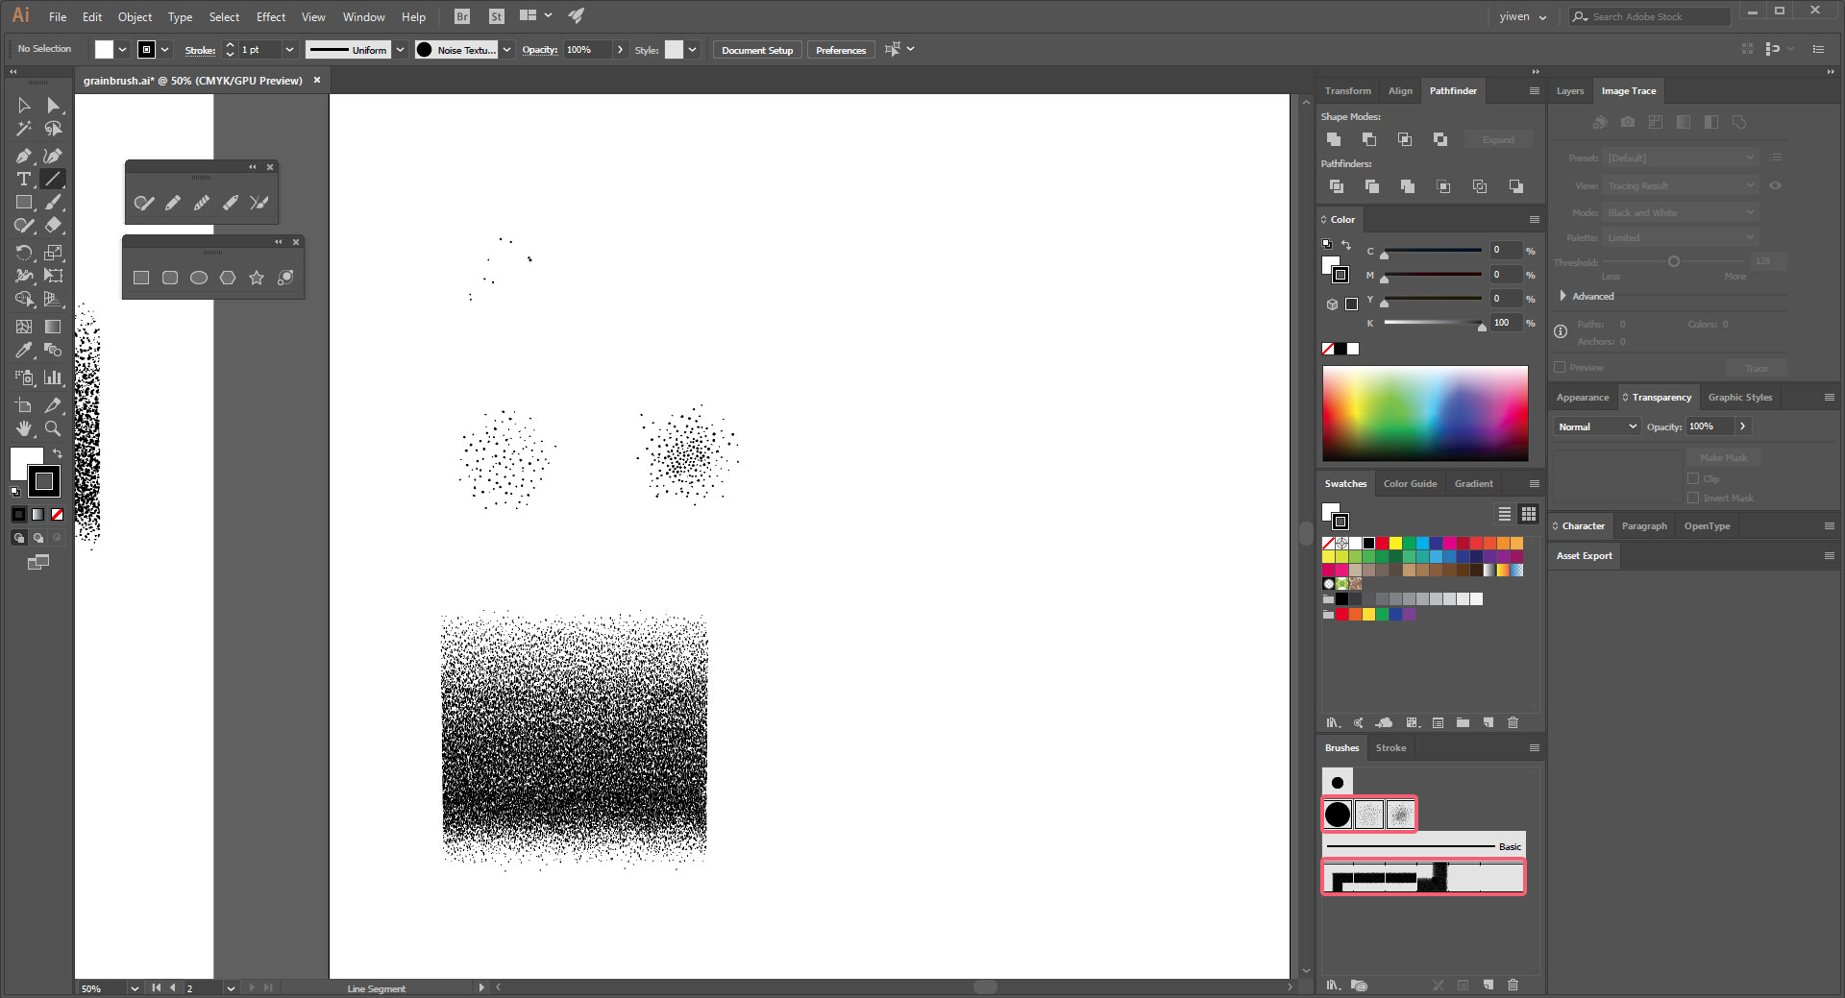The width and height of the screenshot is (1845, 998).
Task: Open the Normal blending mode dropdown
Action: point(1596,426)
